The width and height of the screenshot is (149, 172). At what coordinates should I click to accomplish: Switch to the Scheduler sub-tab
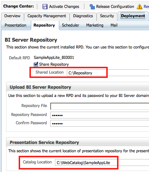click(70, 25)
